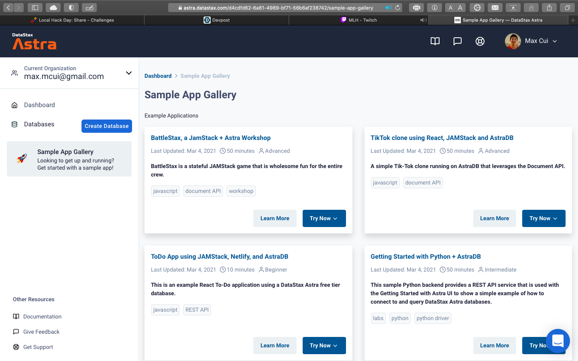The height and width of the screenshot is (361, 578).
Task: Click the home icon in browser toolbar
Action: [x=531, y=7]
